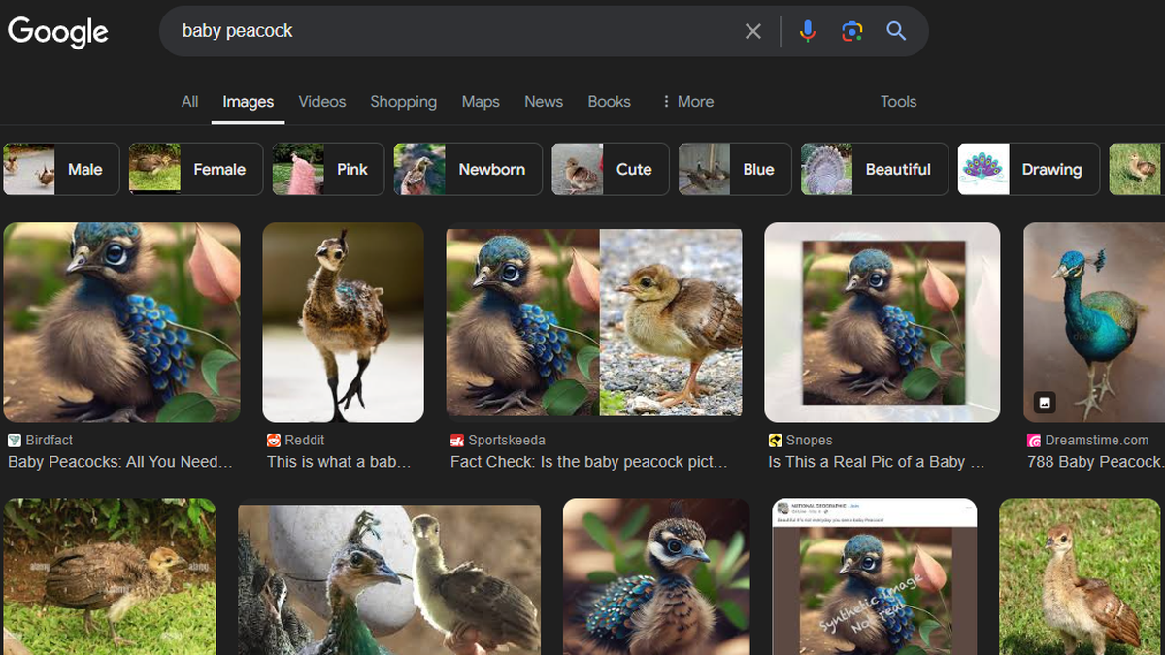
Task: Open Birdfact Baby Peacocks article link
Action: coord(119,462)
